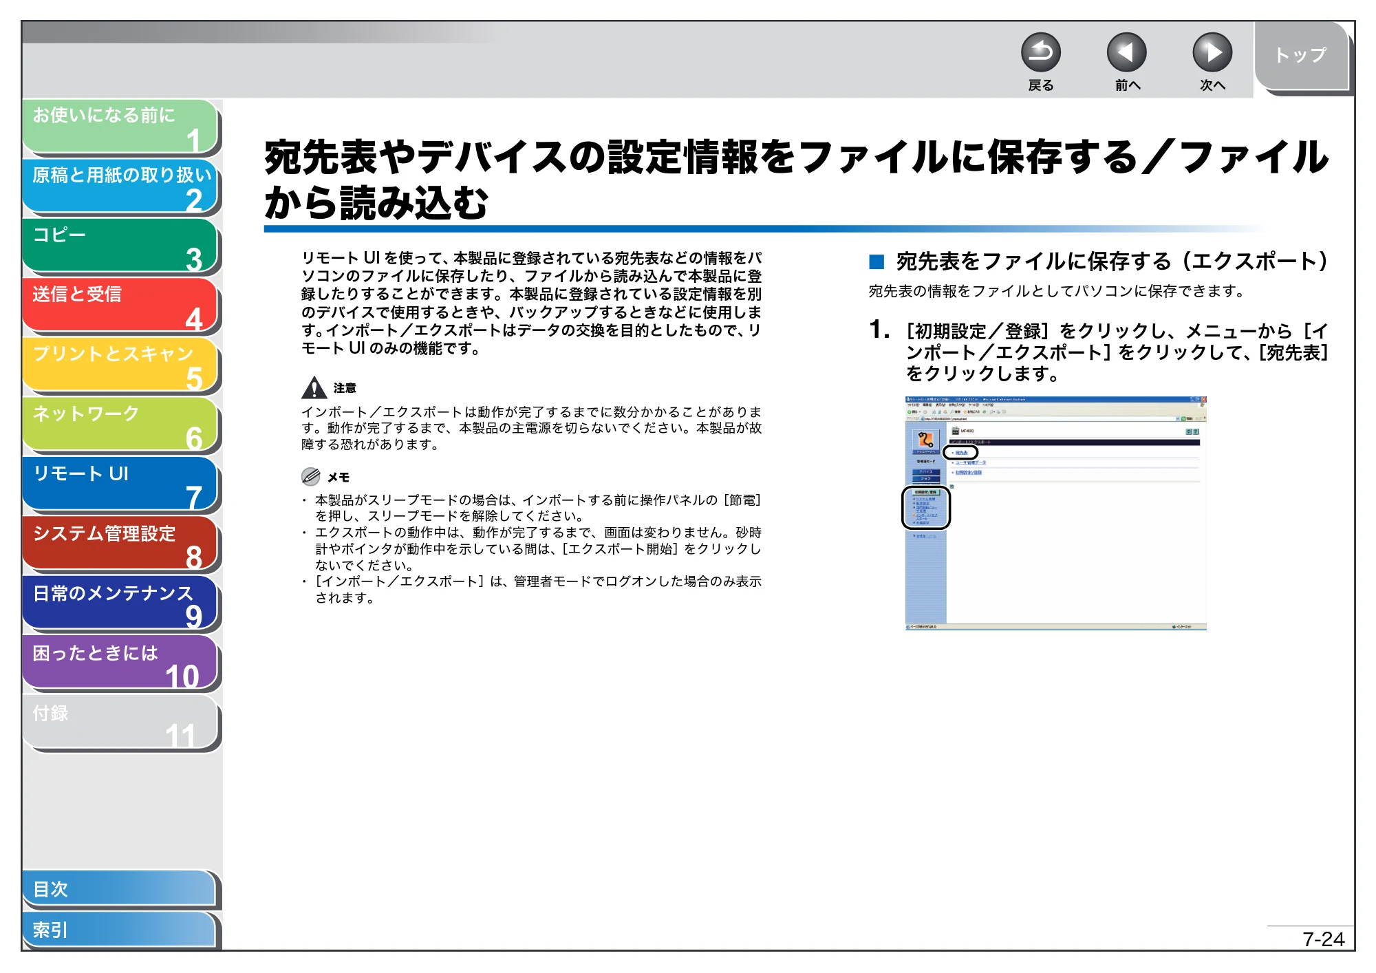This screenshot has width=1376, height=973.
Task: Click the メモ pencil note icon
Action: 311,476
